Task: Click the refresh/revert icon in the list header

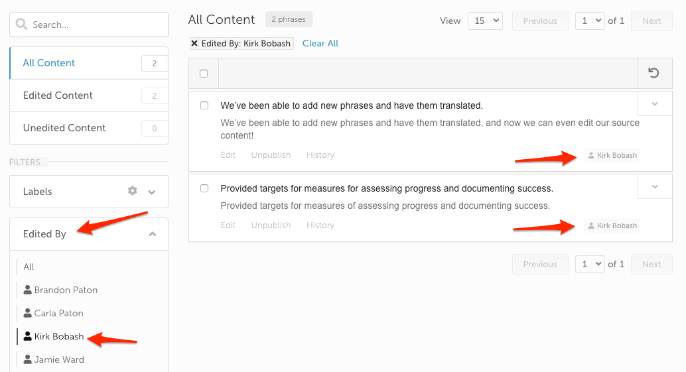Action: coord(653,72)
